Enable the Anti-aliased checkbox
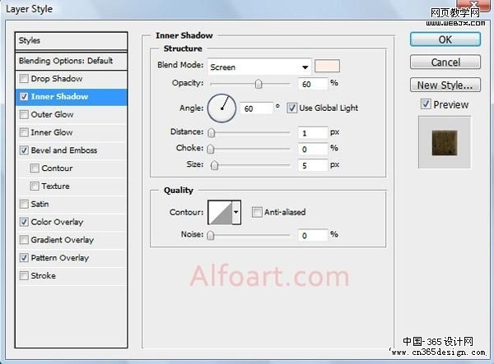494x364 pixels. click(x=257, y=212)
